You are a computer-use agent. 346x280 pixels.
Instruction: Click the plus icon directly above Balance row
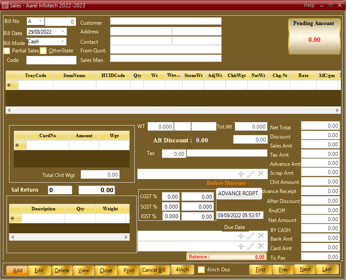tap(241, 246)
